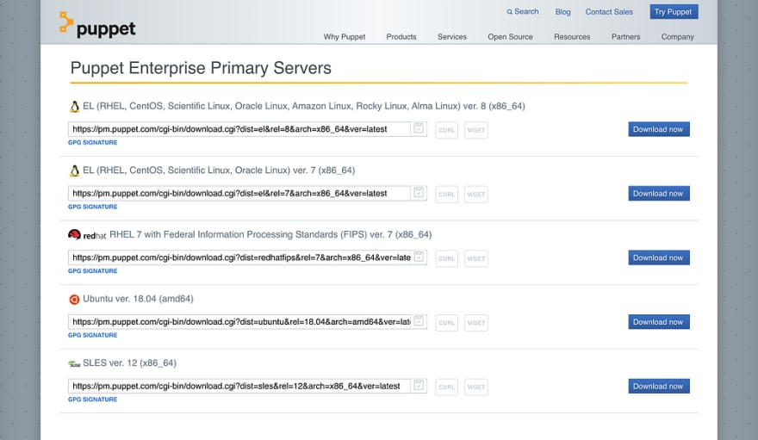Click WGET button for RHEL 7 FIPS
758x440 pixels.
475,258
